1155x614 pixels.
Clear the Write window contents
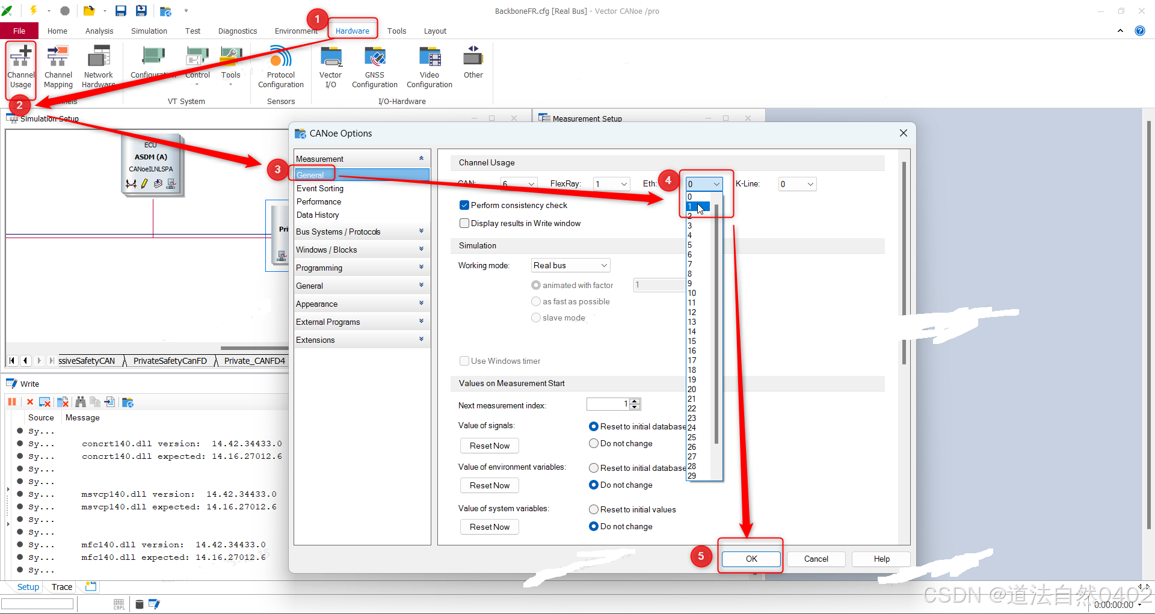[x=45, y=402]
